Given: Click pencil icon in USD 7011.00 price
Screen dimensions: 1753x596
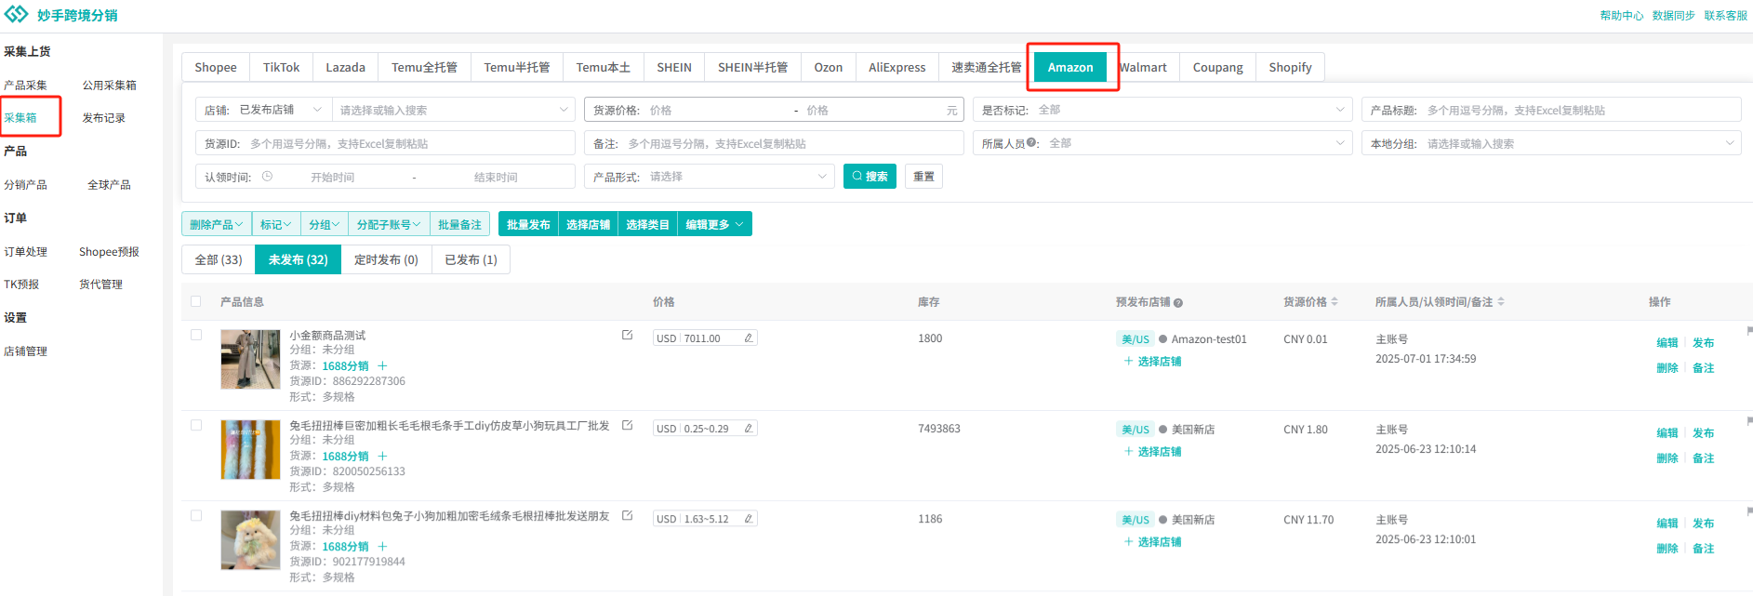Looking at the screenshot, I should tap(748, 338).
